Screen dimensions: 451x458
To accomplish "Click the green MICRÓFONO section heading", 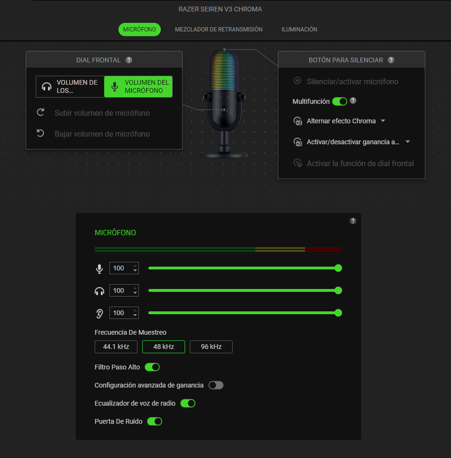I will click(115, 233).
